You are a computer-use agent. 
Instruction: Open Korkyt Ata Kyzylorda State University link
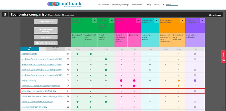(x=37, y=101)
